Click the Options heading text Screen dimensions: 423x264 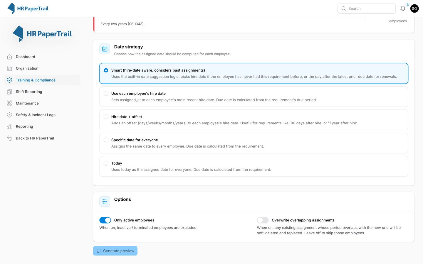click(122, 199)
